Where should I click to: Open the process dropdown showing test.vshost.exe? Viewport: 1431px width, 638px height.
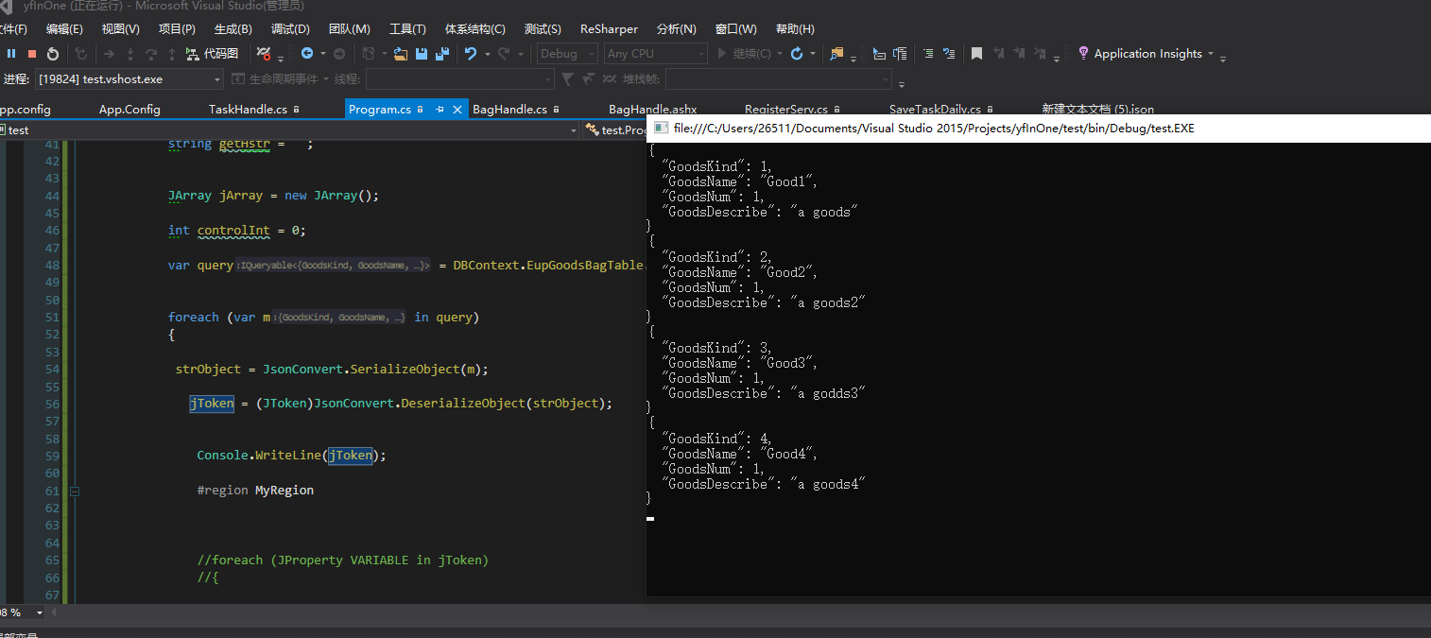tap(129, 78)
